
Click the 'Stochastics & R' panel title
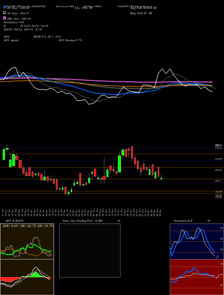tap(183, 221)
